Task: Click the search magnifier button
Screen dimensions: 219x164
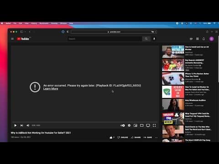Action: 146,39
